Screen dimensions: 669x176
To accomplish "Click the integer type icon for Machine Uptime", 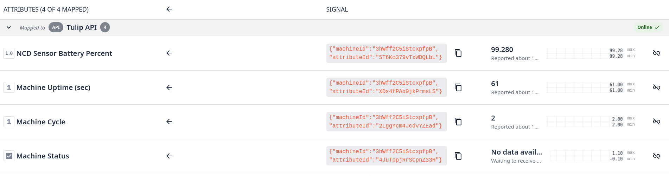I will 9,87.
